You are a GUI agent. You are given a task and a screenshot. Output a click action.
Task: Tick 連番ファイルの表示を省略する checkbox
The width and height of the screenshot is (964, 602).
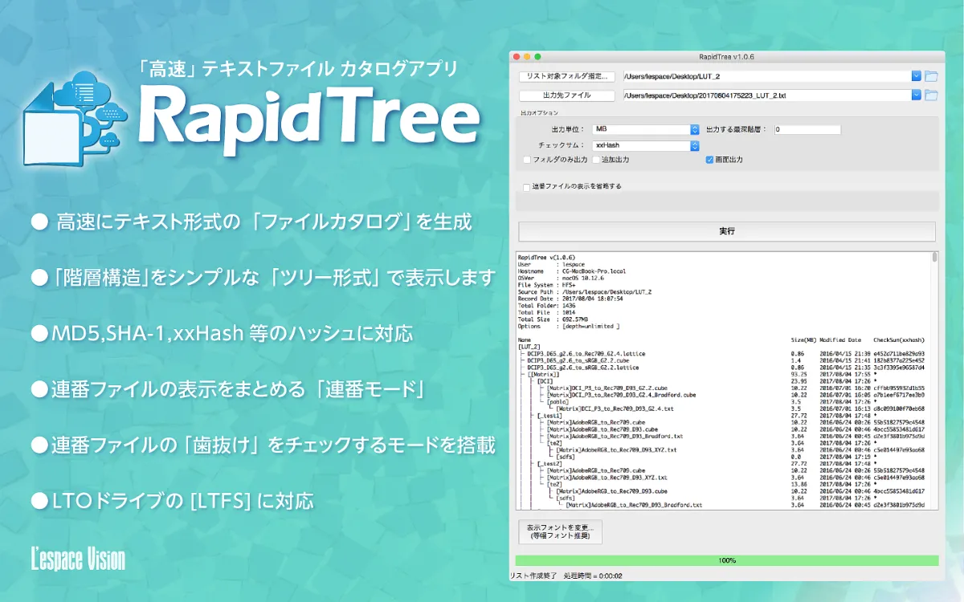pos(526,187)
